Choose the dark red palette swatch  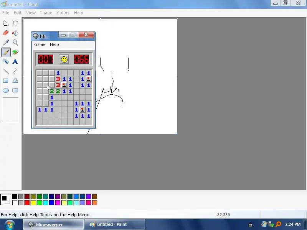click(27, 196)
